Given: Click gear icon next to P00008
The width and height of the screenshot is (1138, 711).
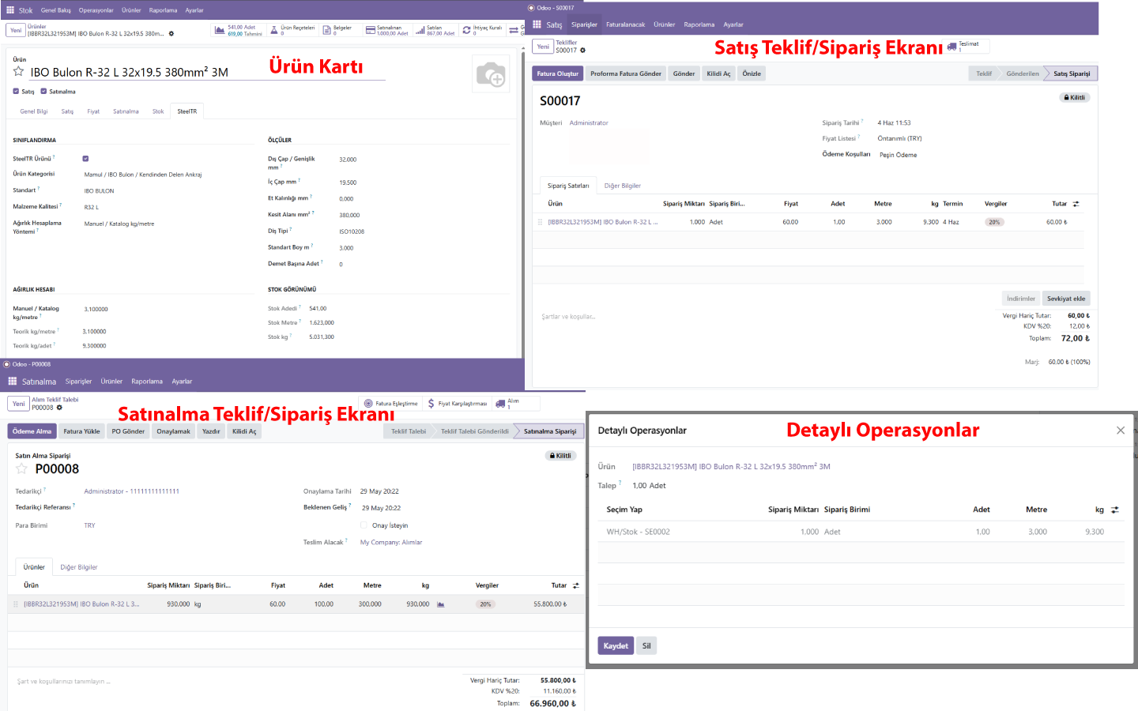Looking at the screenshot, I should pos(59,408).
